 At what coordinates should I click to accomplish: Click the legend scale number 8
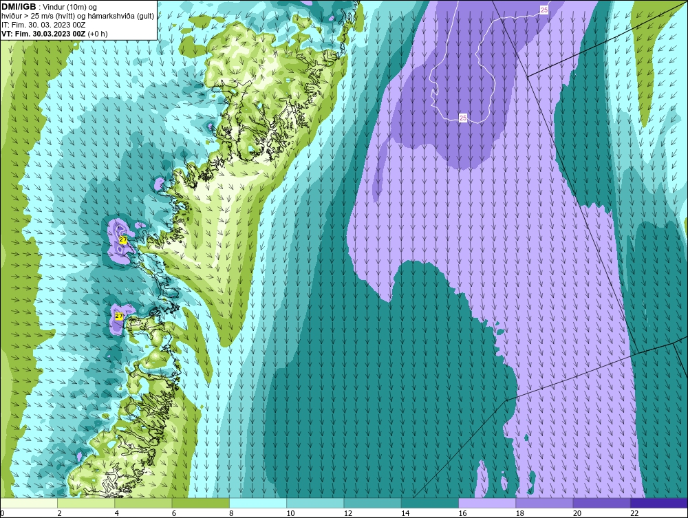coord(231,514)
